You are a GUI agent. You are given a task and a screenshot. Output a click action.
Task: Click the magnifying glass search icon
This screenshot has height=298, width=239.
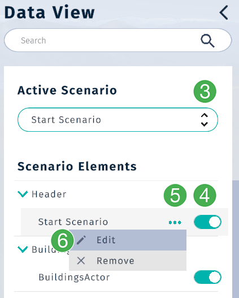pyautogui.click(x=207, y=41)
